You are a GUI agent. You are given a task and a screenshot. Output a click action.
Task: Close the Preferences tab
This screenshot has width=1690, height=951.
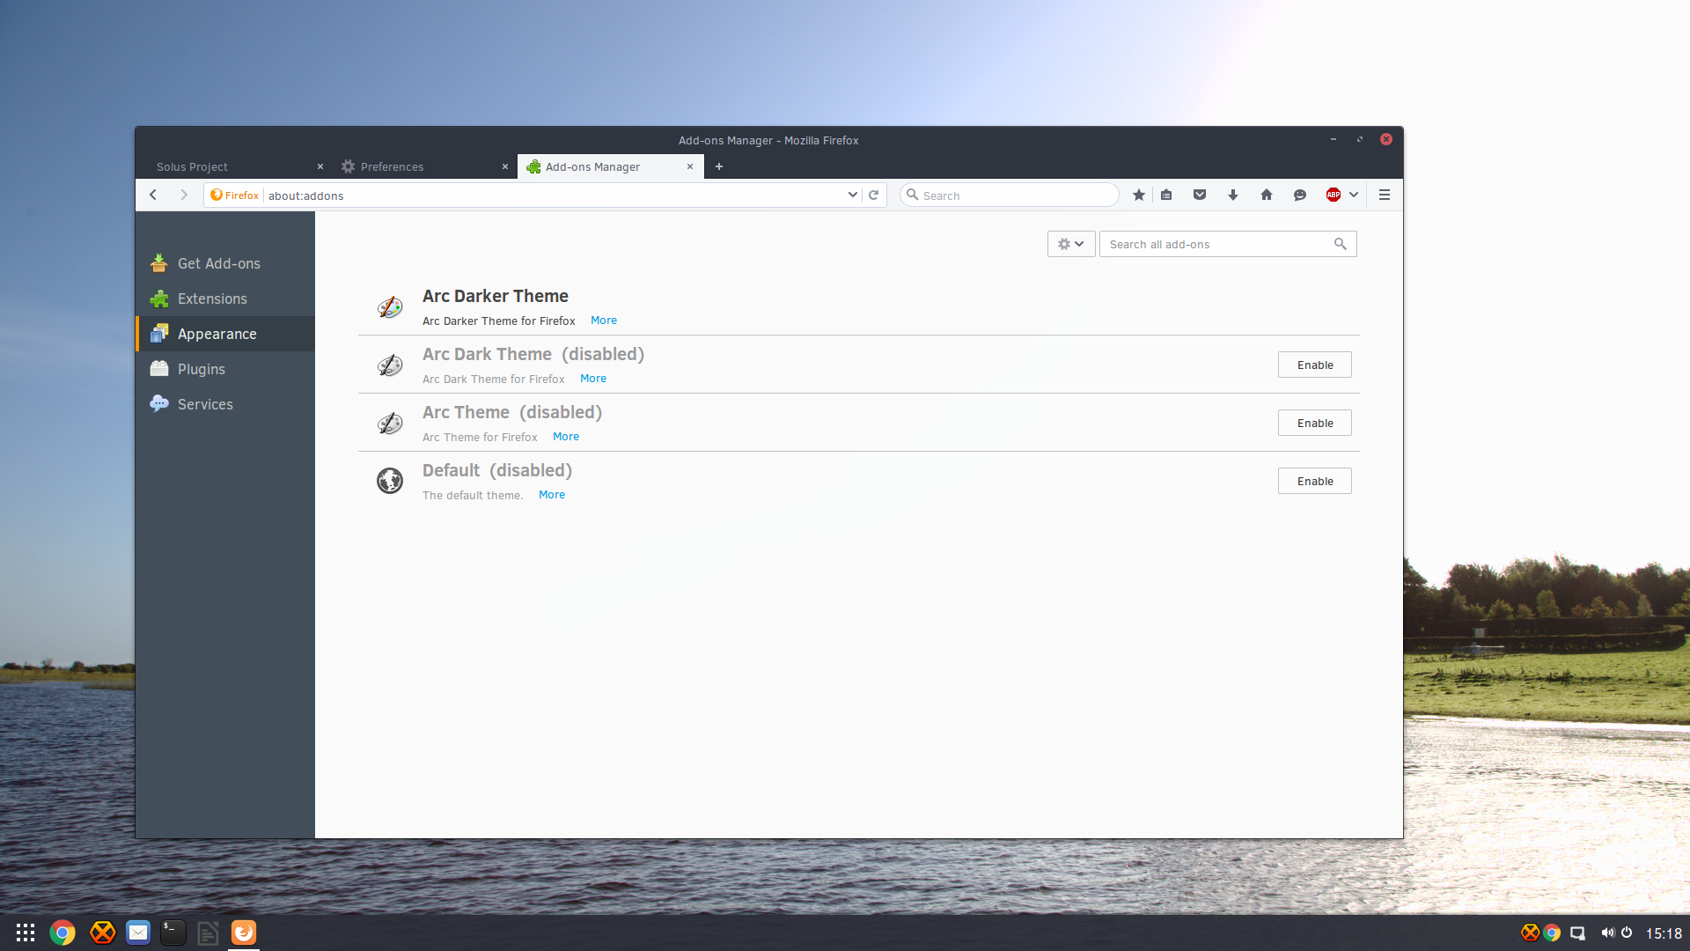point(505,166)
